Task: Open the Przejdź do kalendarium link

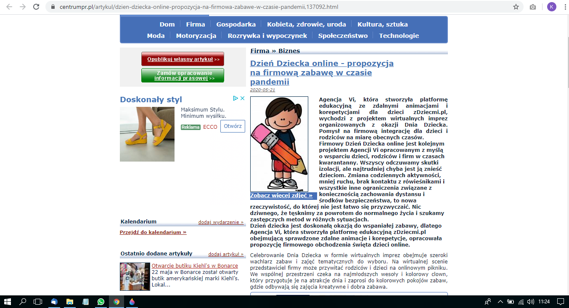Action: [x=153, y=232]
